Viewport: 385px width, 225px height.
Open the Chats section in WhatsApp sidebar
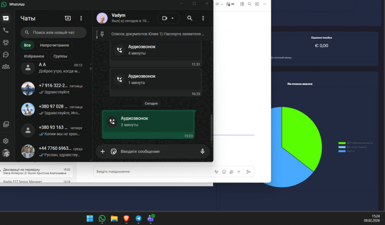tap(6, 18)
